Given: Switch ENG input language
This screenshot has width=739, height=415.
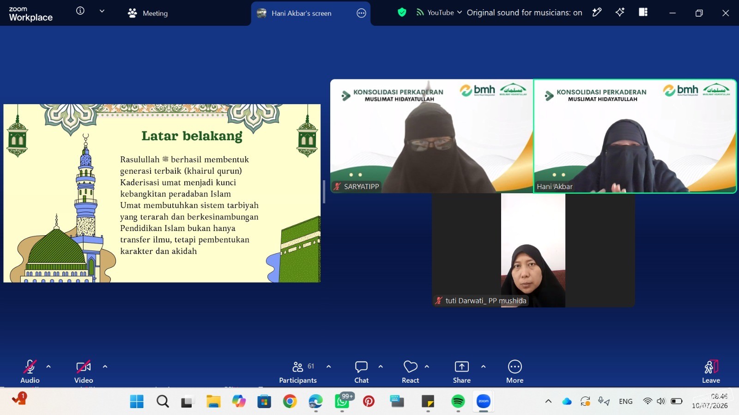Looking at the screenshot, I should (x=626, y=402).
